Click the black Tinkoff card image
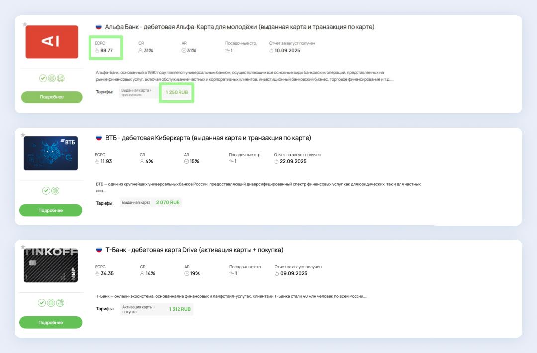537x353 pixels. [51, 265]
